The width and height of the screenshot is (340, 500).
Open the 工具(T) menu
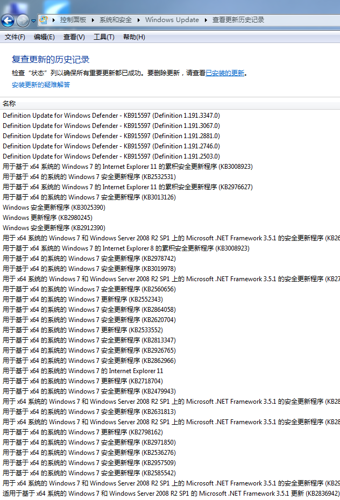pyautogui.click(x=104, y=37)
